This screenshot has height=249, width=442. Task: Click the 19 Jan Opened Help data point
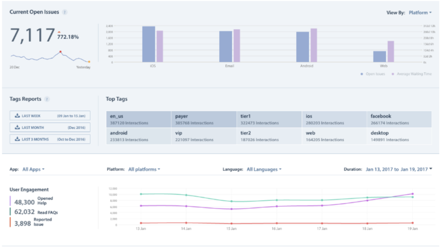[412, 194]
